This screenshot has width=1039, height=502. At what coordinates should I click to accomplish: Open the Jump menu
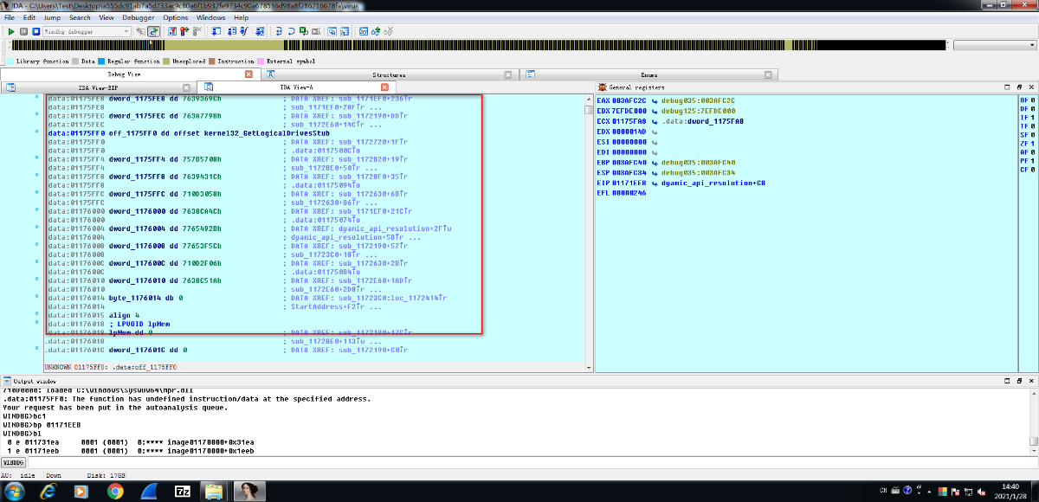[x=53, y=17]
